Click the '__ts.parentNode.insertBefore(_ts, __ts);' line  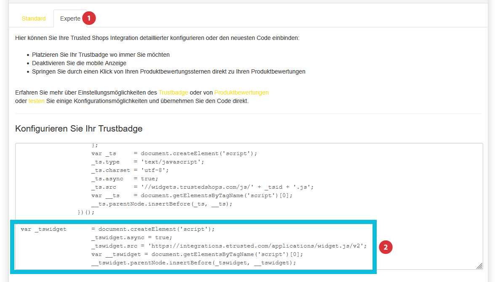point(162,204)
